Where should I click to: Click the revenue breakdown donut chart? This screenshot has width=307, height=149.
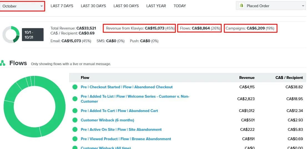tap(11, 34)
